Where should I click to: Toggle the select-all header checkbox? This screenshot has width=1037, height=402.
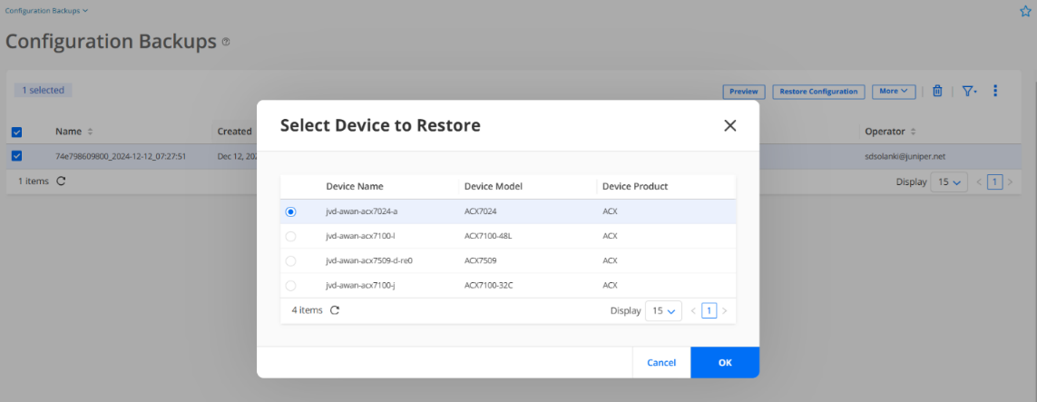pyautogui.click(x=16, y=132)
